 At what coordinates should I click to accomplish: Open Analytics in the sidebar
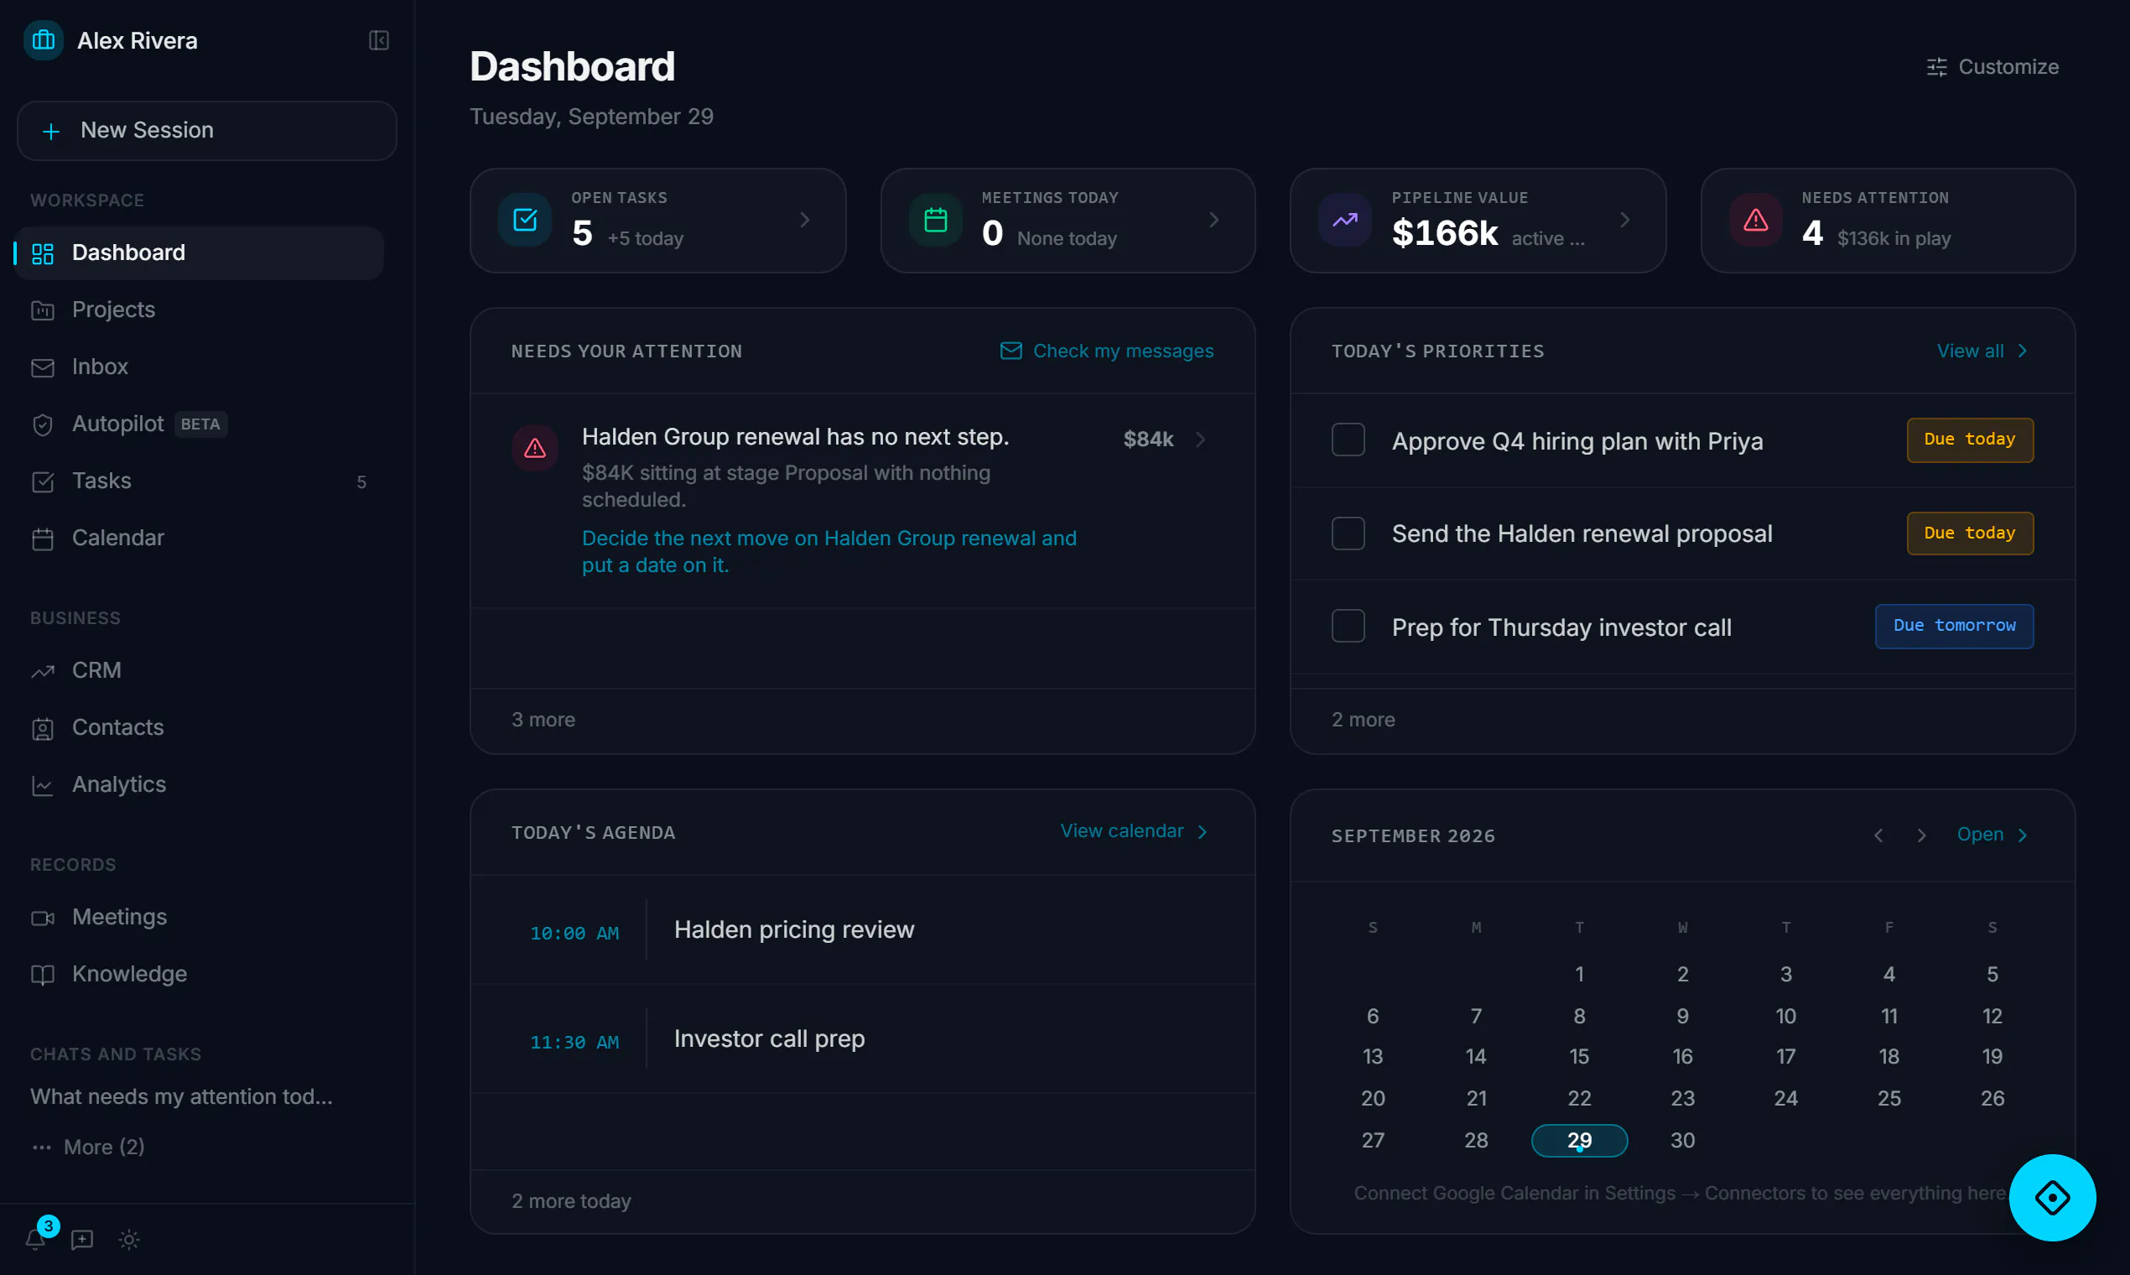coord(200,784)
